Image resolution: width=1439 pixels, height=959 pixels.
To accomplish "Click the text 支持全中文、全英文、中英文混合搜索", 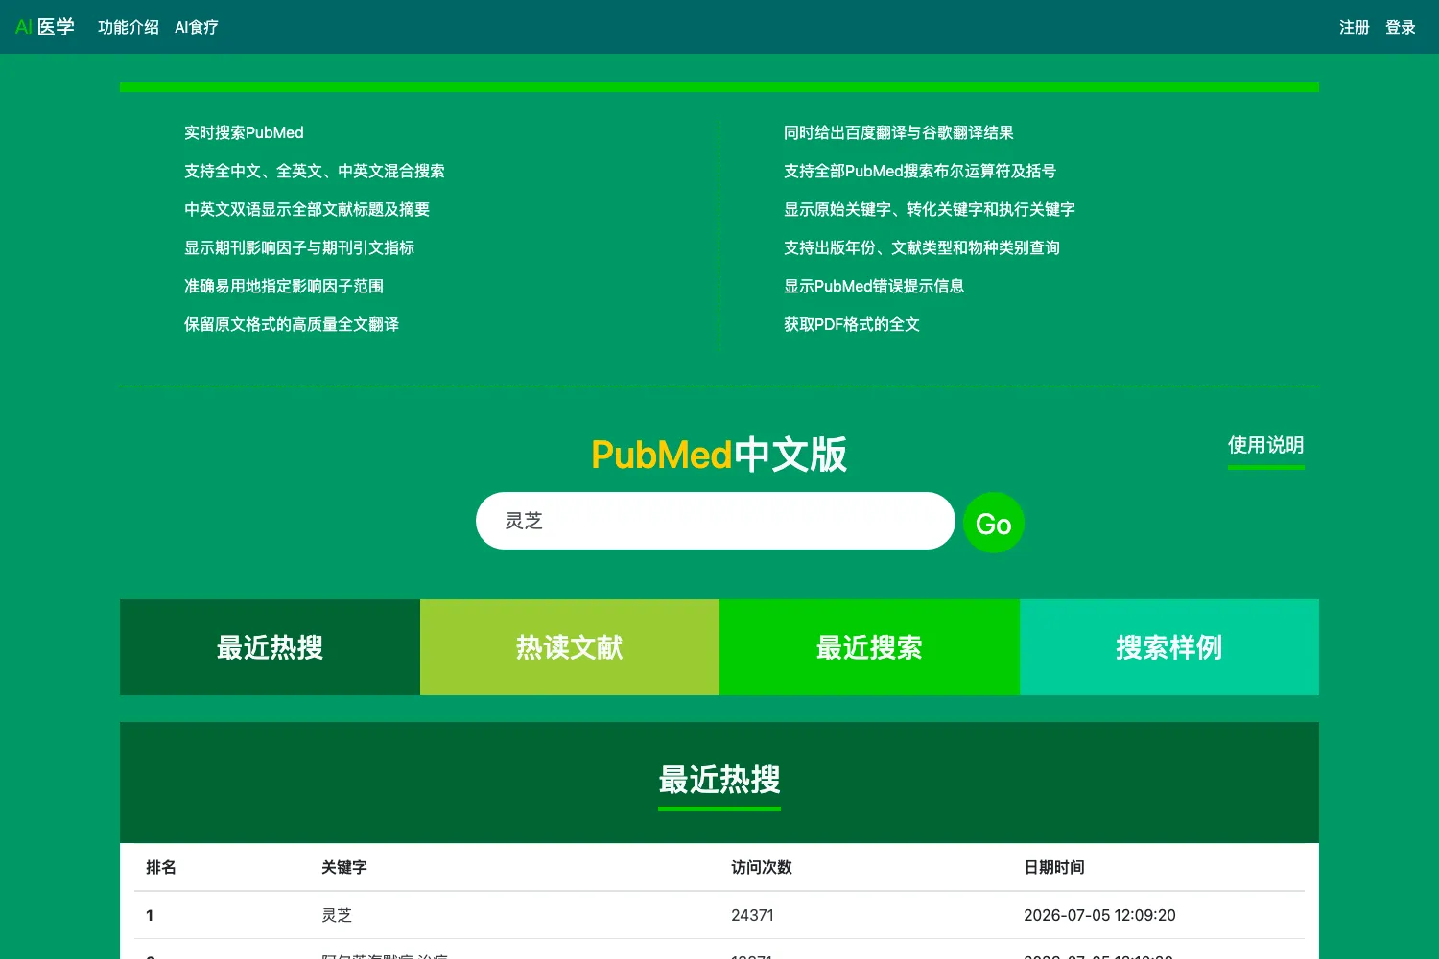I will [315, 171].
